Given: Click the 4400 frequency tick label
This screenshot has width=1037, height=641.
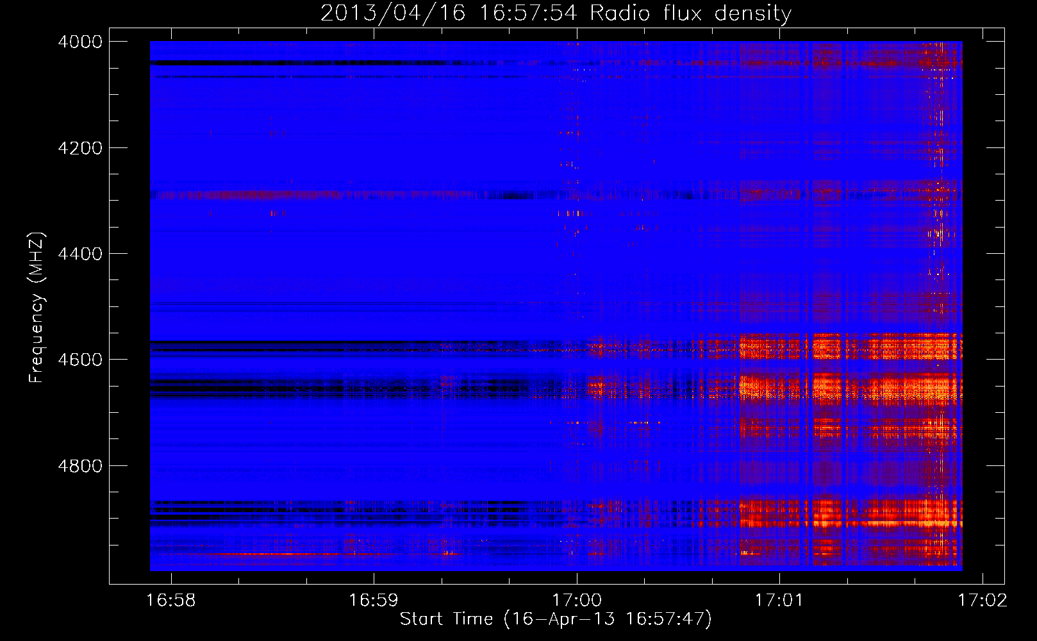Looking at the screenshot, I should pyautogui.click(x=80, y=254).
